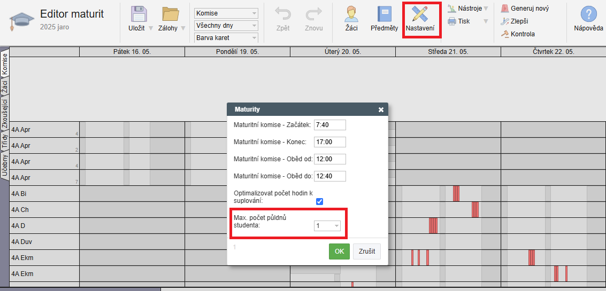Viewport: 606px width, 291px height.
Task: Open the Zálohy backups folder icon
Action: coord(170,15)
